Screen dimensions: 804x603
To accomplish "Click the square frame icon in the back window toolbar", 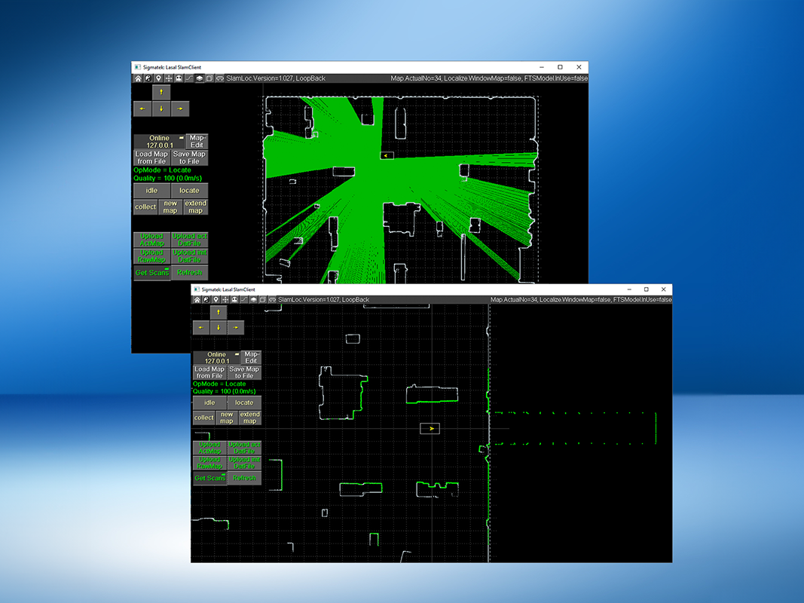I will click(209, 78).
